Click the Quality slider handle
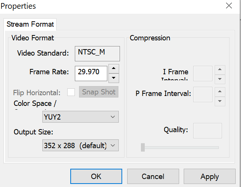 tap(143, 147)
